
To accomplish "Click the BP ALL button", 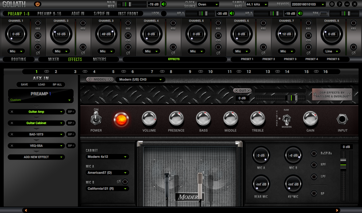I will [x=57, y=85].
